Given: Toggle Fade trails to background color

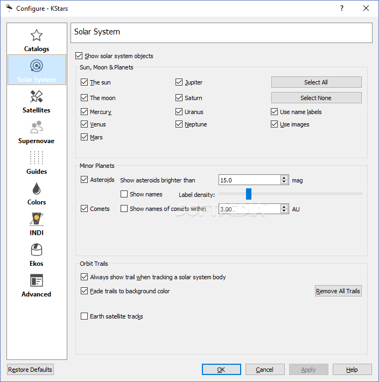Looking at the screenshot, I should pyautogui.click(x=84, y=291).
